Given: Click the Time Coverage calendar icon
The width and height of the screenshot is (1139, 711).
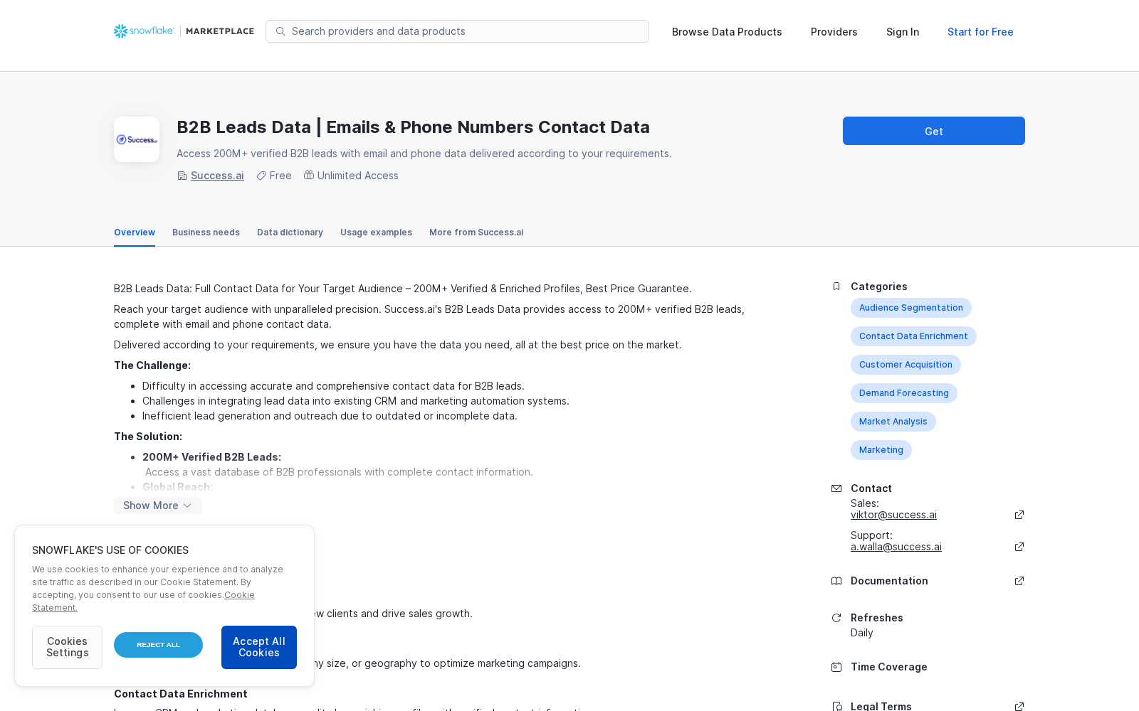Looking at the screenshot, I should point(836,667).
